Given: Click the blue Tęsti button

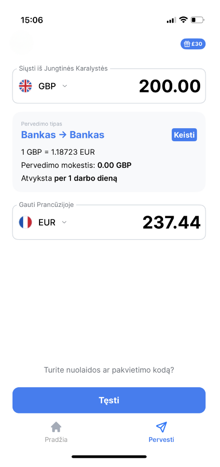Looking at the screenshot, I should pos(109,400).
